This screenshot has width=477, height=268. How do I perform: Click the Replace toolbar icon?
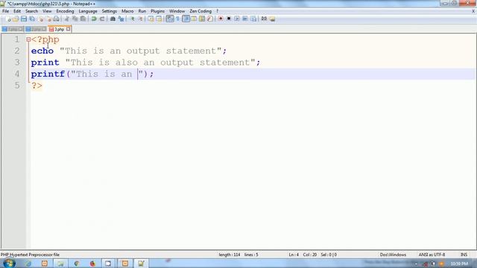(121, 19)
